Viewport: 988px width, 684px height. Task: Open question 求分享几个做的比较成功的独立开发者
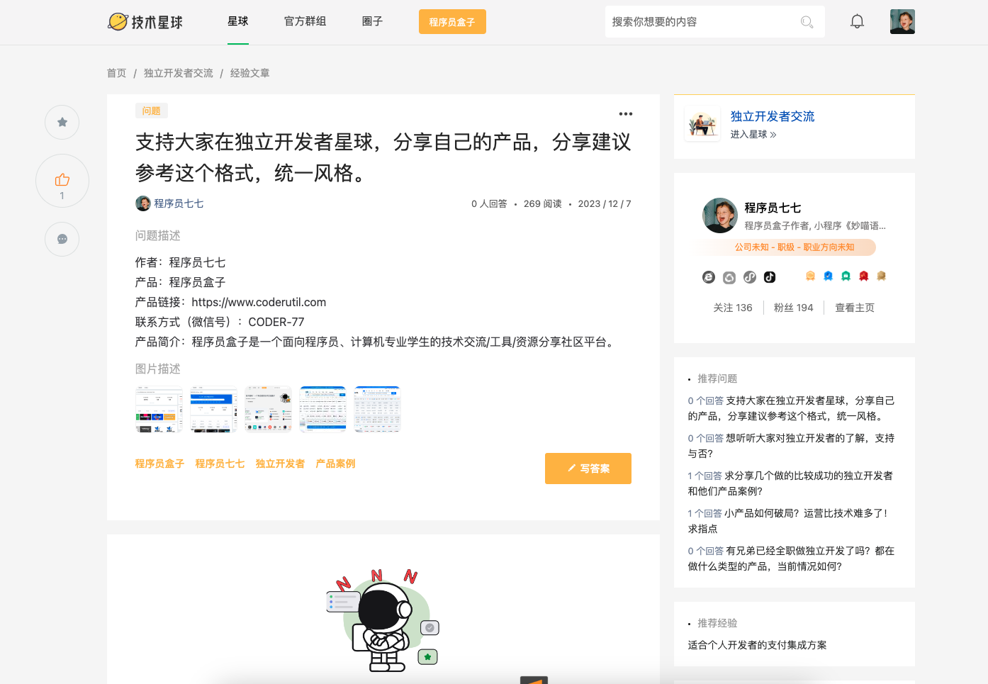tap(791, 483)
